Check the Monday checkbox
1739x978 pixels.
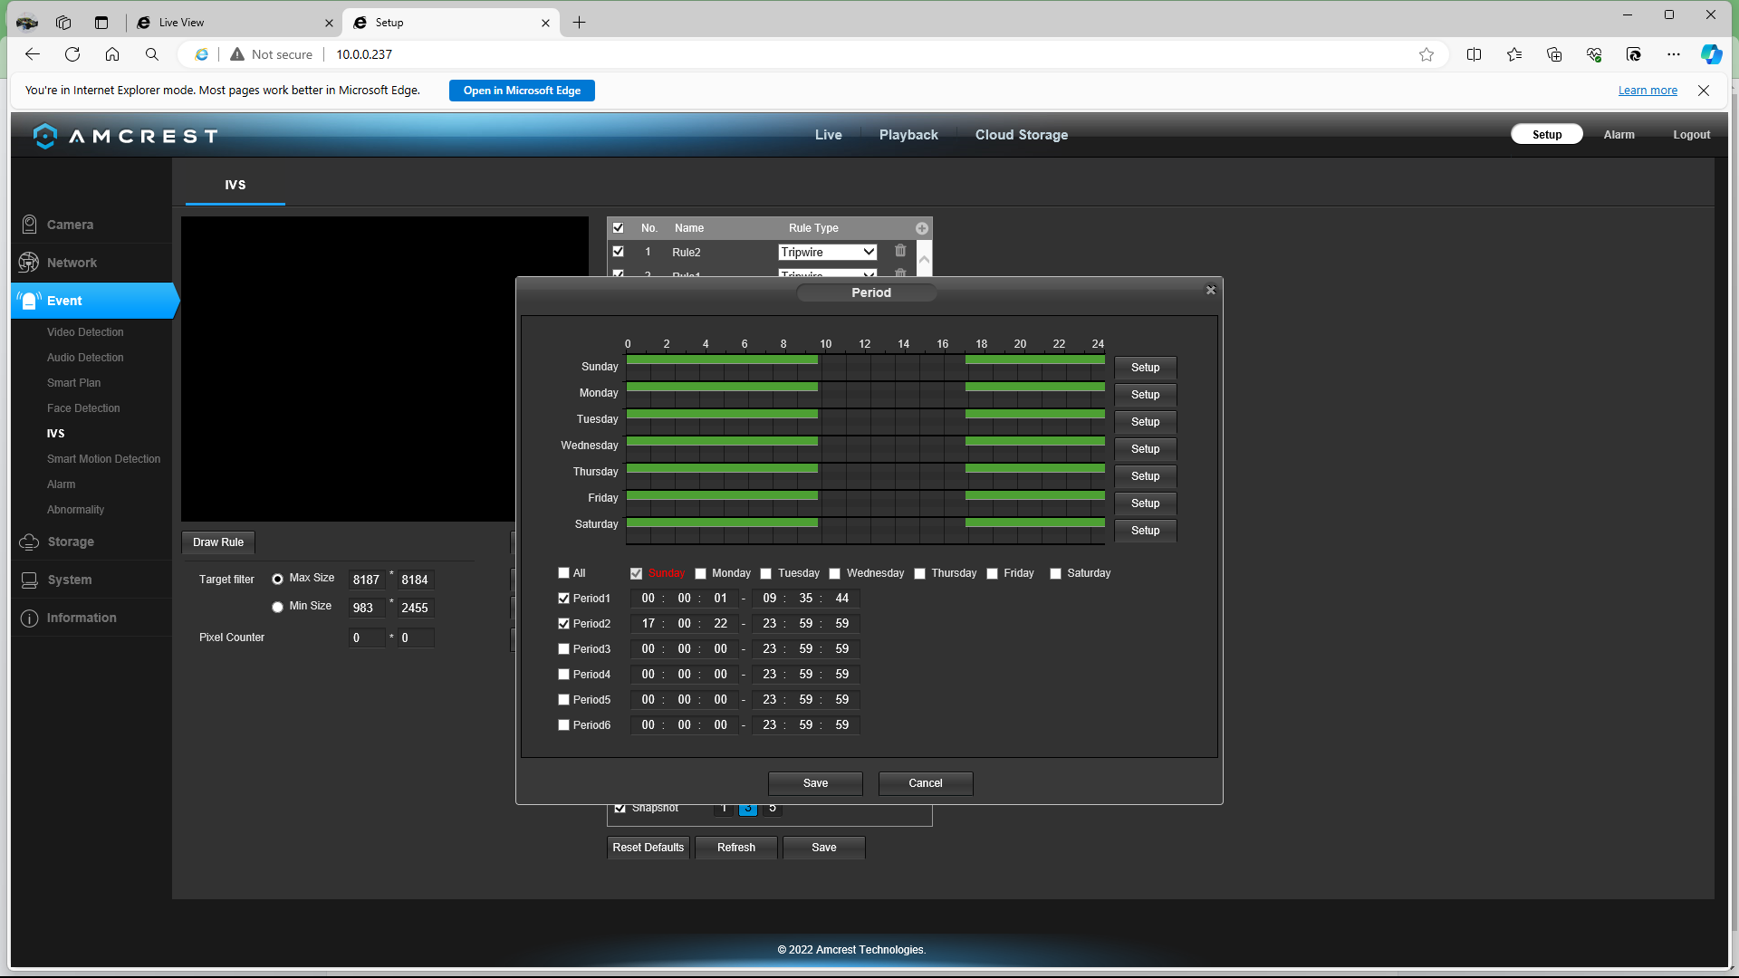coord(700,573)
